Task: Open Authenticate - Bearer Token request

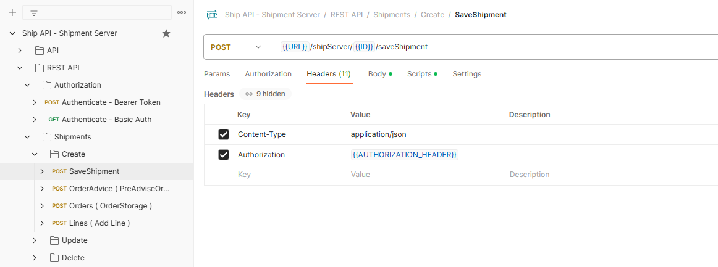Action: coord(111,102)
